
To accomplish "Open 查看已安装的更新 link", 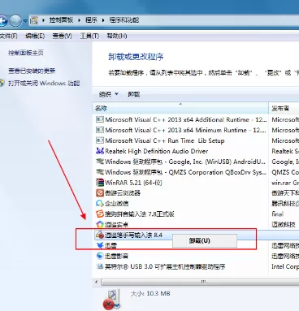I will [32, 71].
